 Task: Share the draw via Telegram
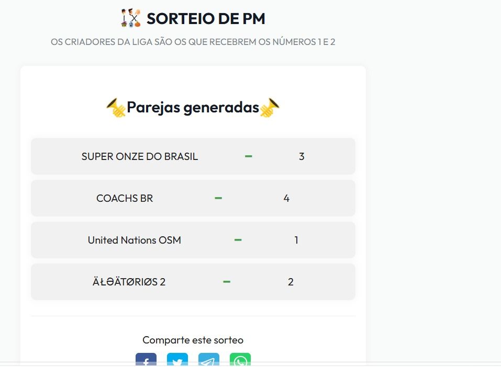(x=209, y=361)
